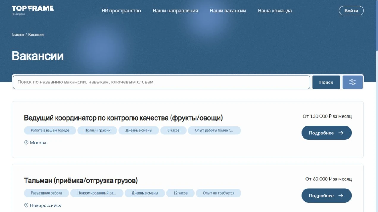Open Подробнее for the Тальман vacancy
This screenshot has width=378, height=212.
point(327,196)
